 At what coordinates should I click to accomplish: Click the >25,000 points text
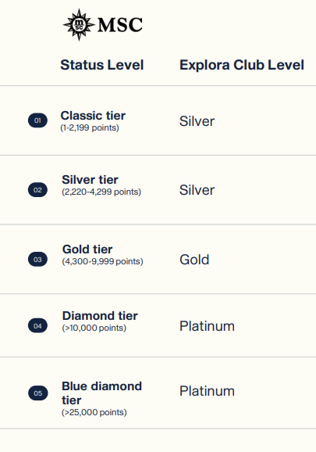pyautogui.click(x=94, y=412)
